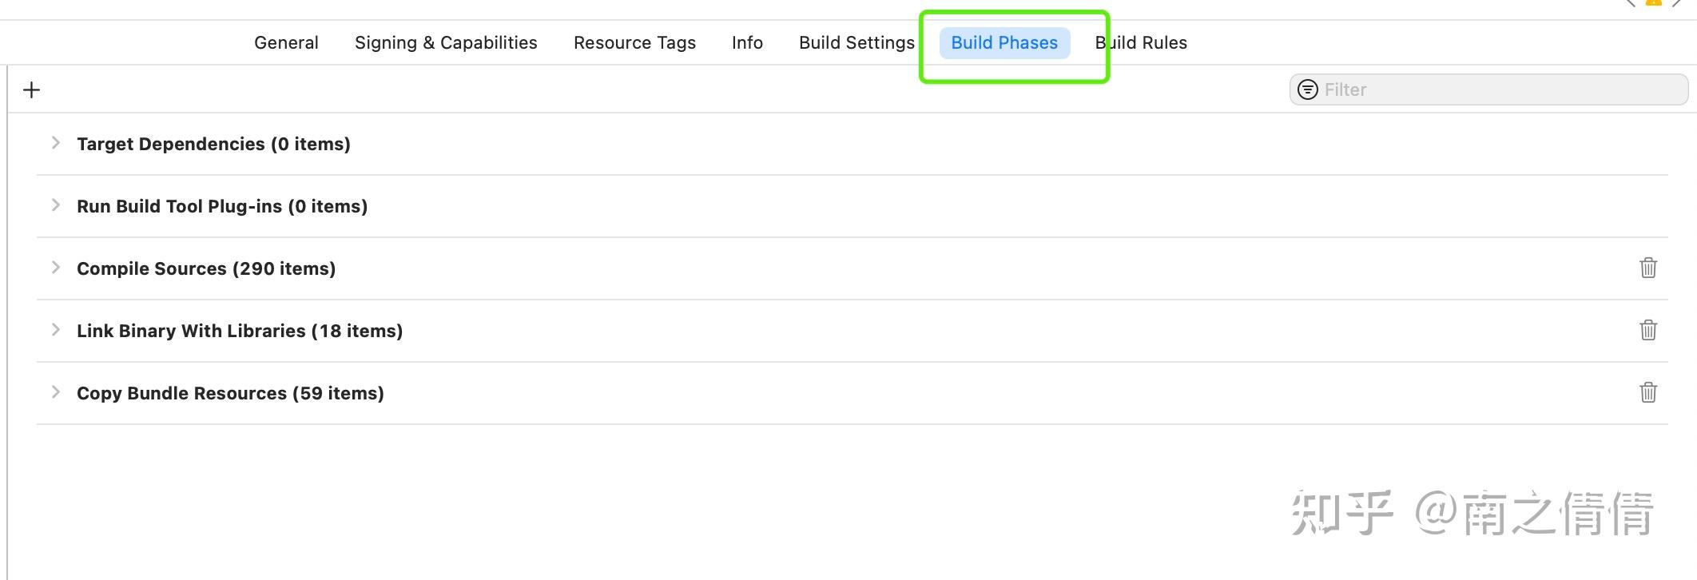Expand Run Build Tool Plug-ins chevron
Screen dimensions: 1697x580
click(55, 205)
